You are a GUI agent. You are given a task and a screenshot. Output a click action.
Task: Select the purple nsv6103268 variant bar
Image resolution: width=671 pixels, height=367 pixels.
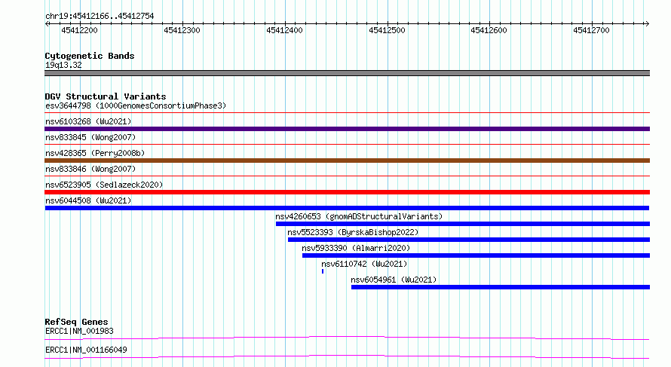(x=347, y=129)
